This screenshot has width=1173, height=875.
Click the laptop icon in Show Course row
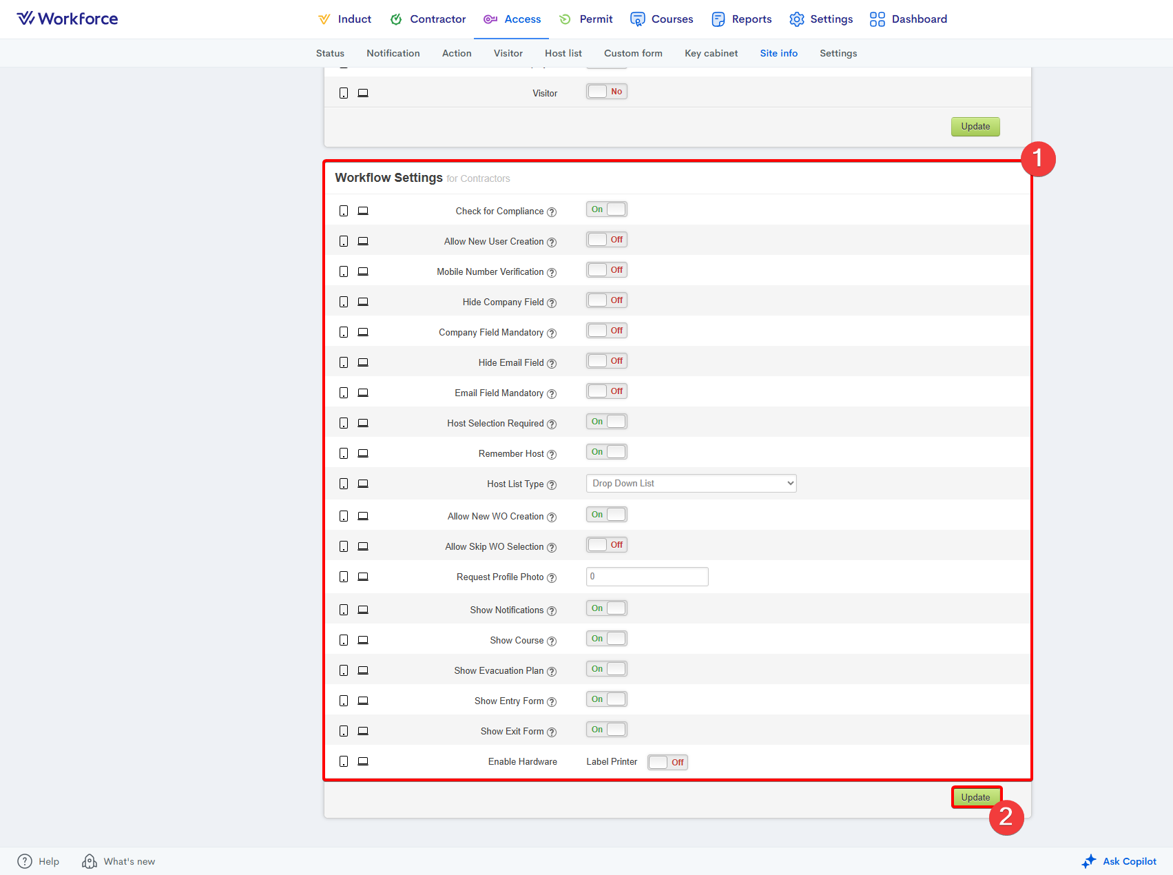pos(363,640)
